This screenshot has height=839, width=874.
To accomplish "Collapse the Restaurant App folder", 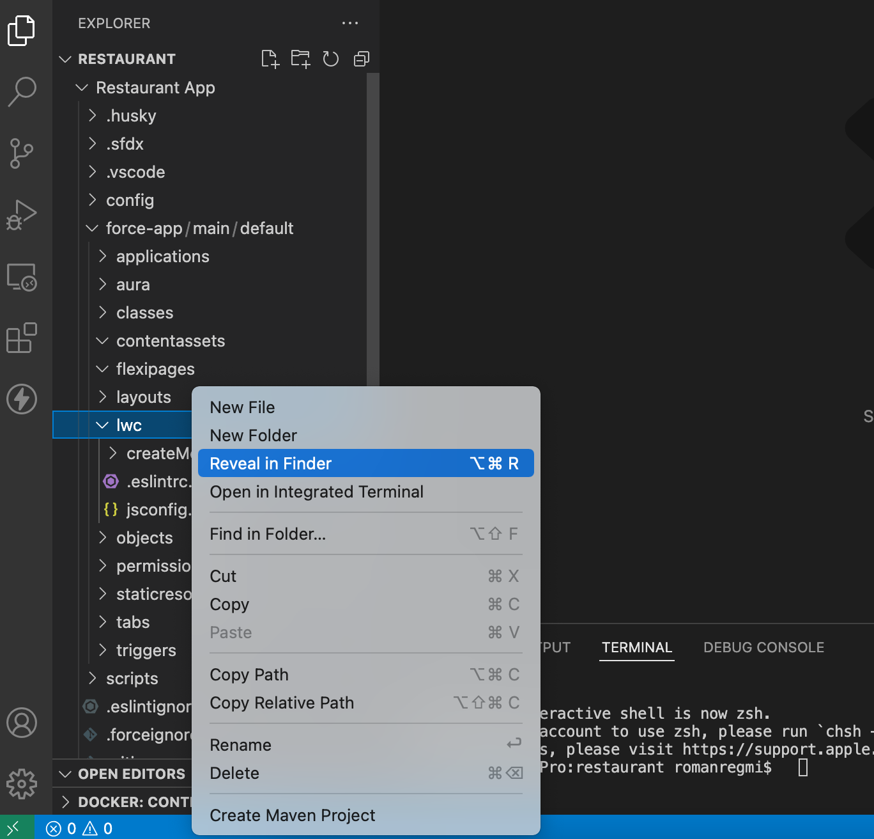I will (x=155, y=88).
